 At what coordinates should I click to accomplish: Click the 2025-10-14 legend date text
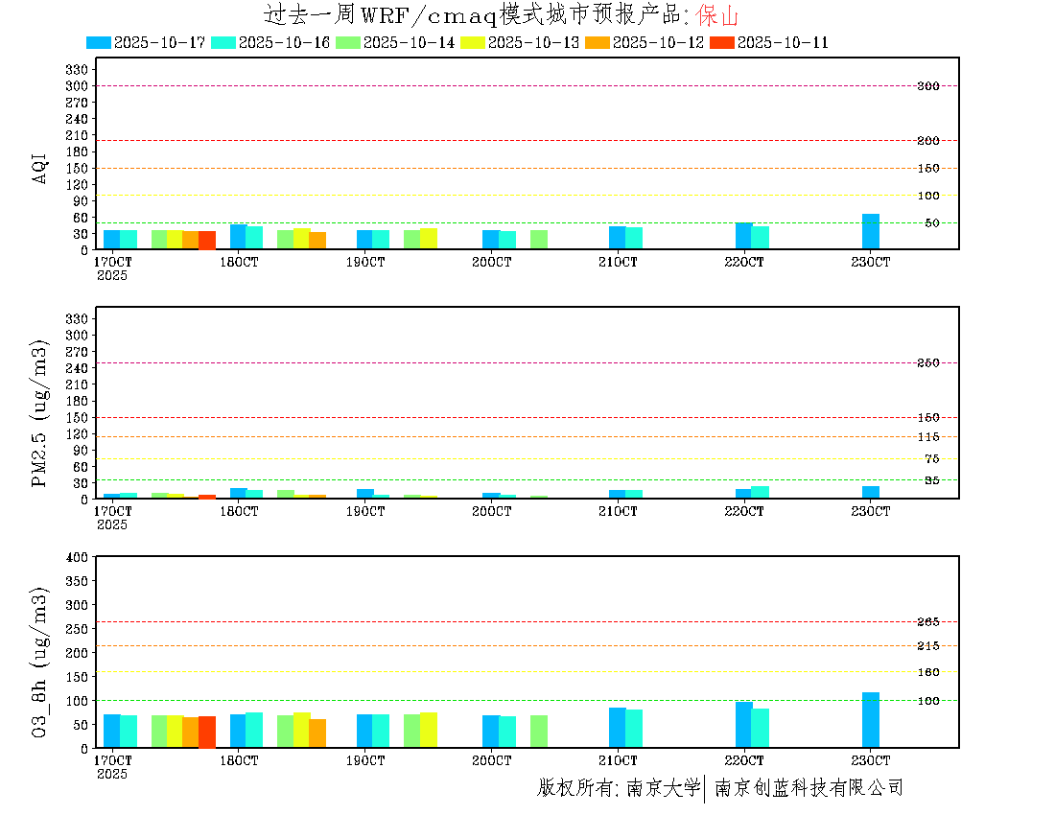coord(409,42)
